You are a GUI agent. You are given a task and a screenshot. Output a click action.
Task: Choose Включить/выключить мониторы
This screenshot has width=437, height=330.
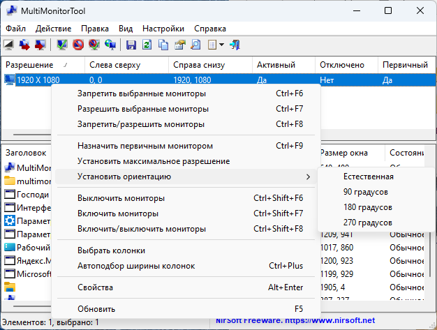[186, 229]
